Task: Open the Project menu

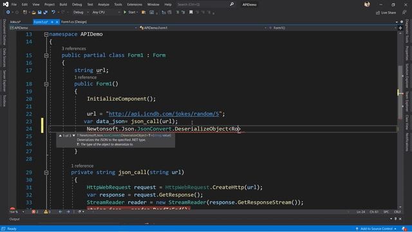Action: pos(50,5)
